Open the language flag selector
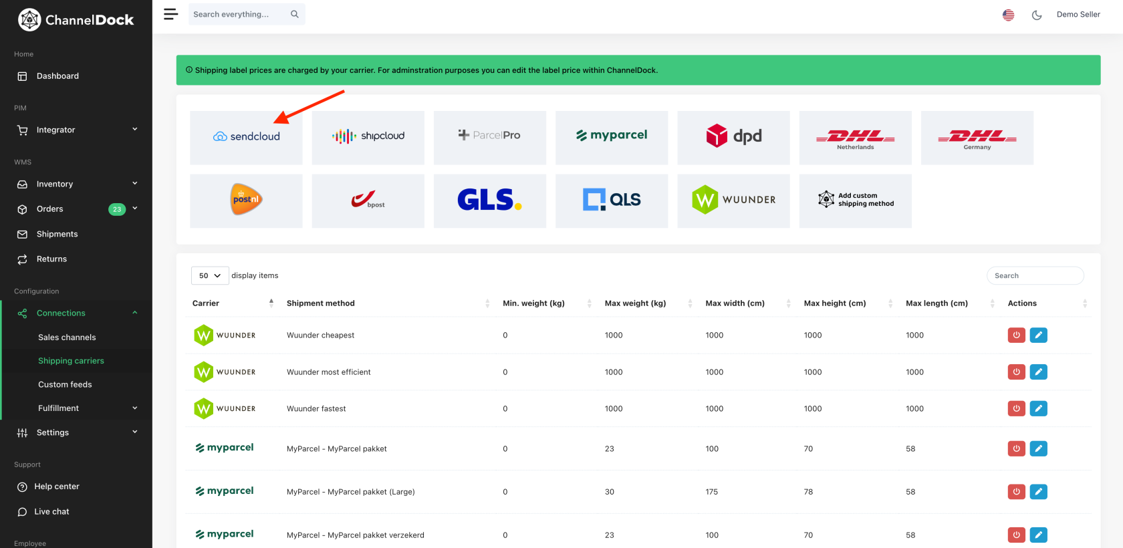1123x548 pixels. (x=1009, y=15)
